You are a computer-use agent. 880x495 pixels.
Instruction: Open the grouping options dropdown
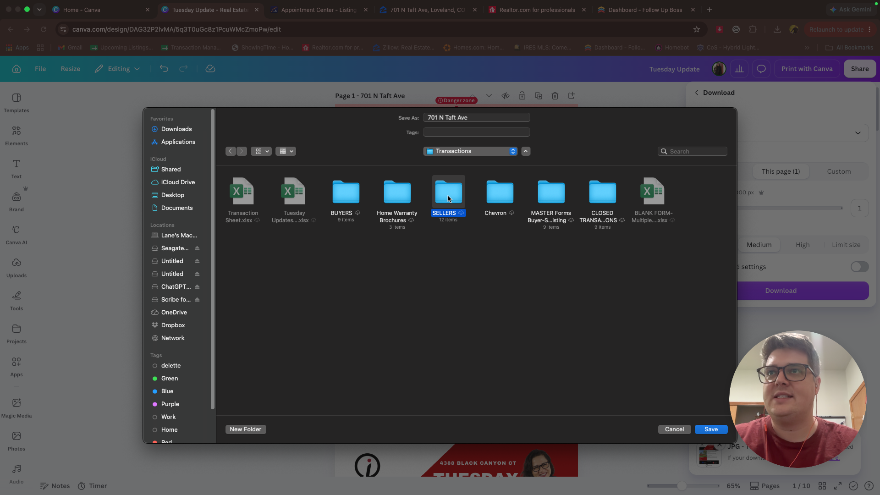286,151
